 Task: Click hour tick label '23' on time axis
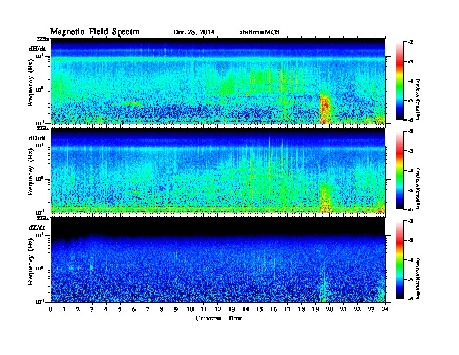click(371, 309)
